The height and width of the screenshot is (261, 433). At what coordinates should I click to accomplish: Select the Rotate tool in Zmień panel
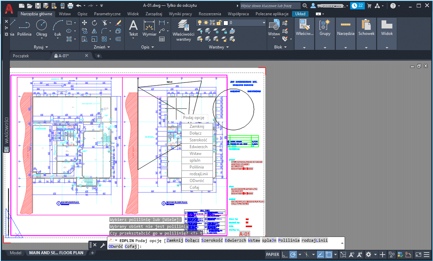94,23
